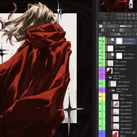This screenshot has height=137, width=137.
Task: Open the third palette tab with return arrow
Action: (120, 22)
